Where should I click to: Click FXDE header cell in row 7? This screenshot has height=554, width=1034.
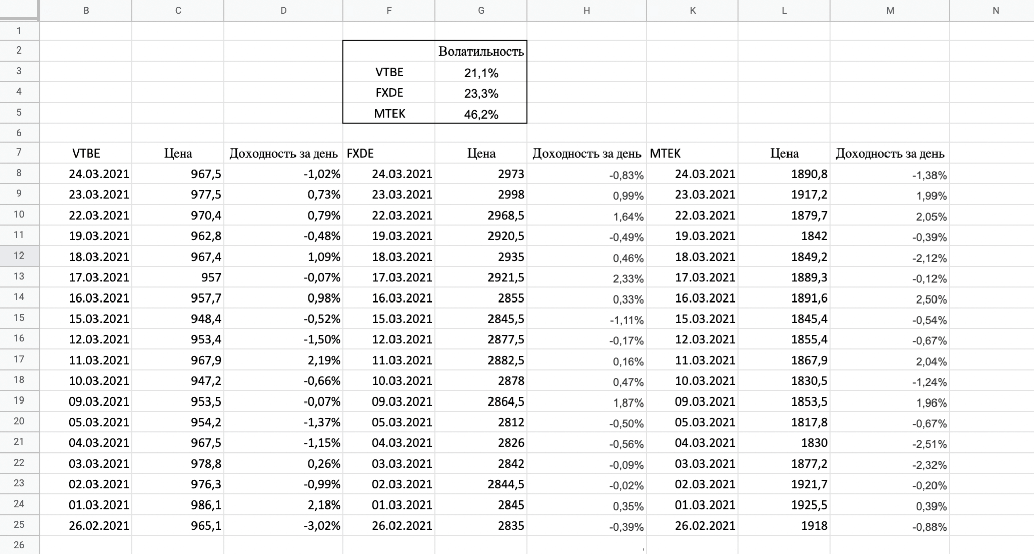click(389, 153)
